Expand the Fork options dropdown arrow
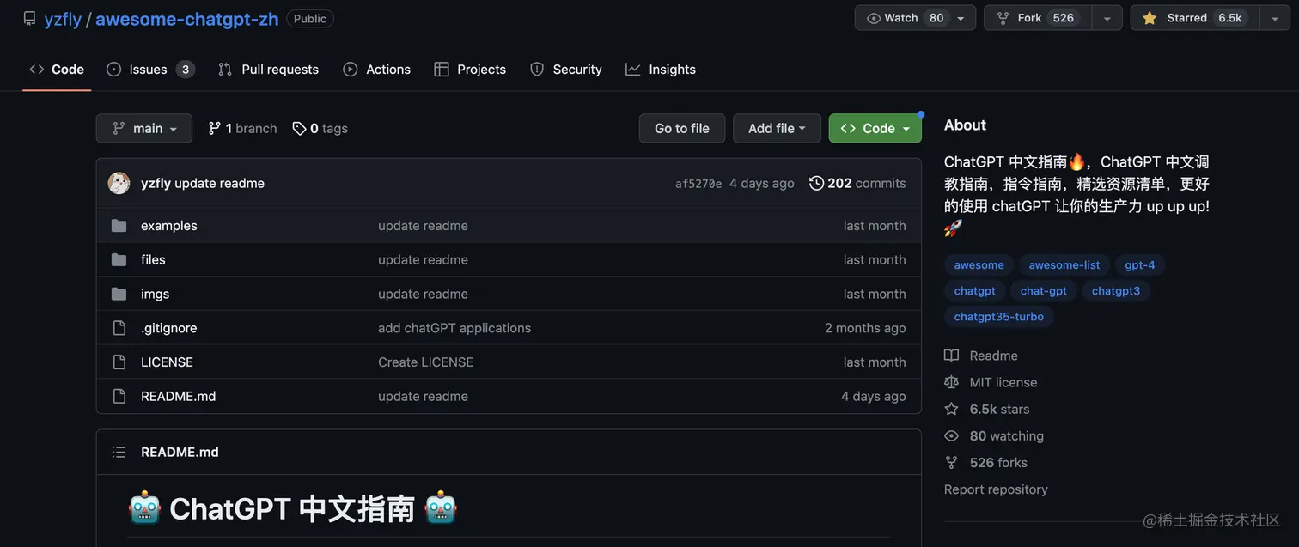Viewport: 1299px width, 547px height. click(x=1107, y=18)
